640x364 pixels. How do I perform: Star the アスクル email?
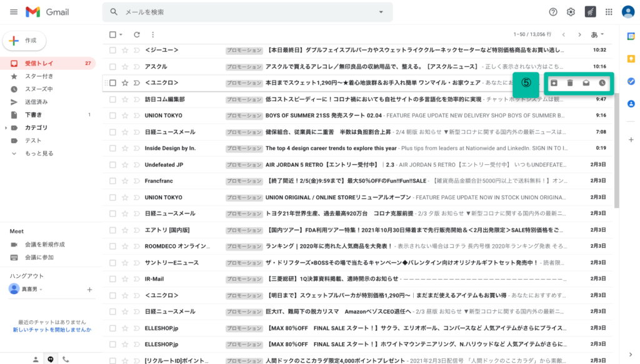click(x=125, y=66)
